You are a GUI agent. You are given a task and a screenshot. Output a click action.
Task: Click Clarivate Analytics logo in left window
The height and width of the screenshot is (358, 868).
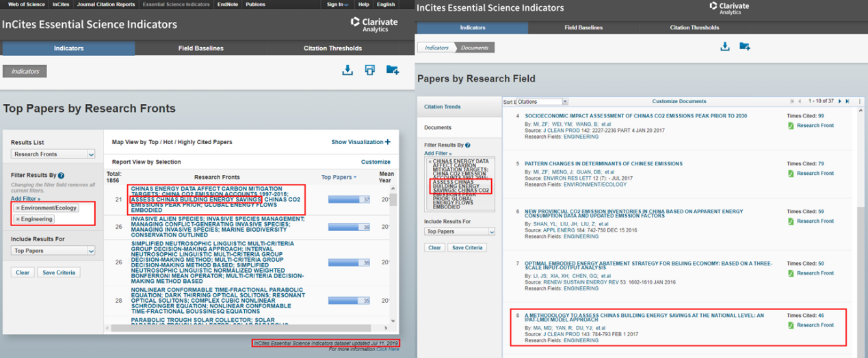[374, 25]
